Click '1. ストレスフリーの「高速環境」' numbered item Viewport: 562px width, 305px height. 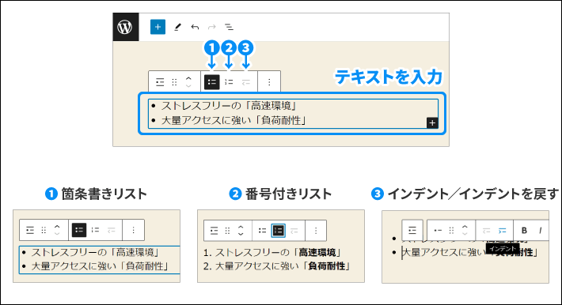(273, 253)
